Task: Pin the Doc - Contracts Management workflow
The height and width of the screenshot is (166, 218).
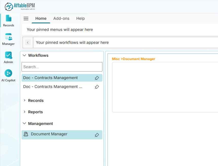Action: coord(97,78)
